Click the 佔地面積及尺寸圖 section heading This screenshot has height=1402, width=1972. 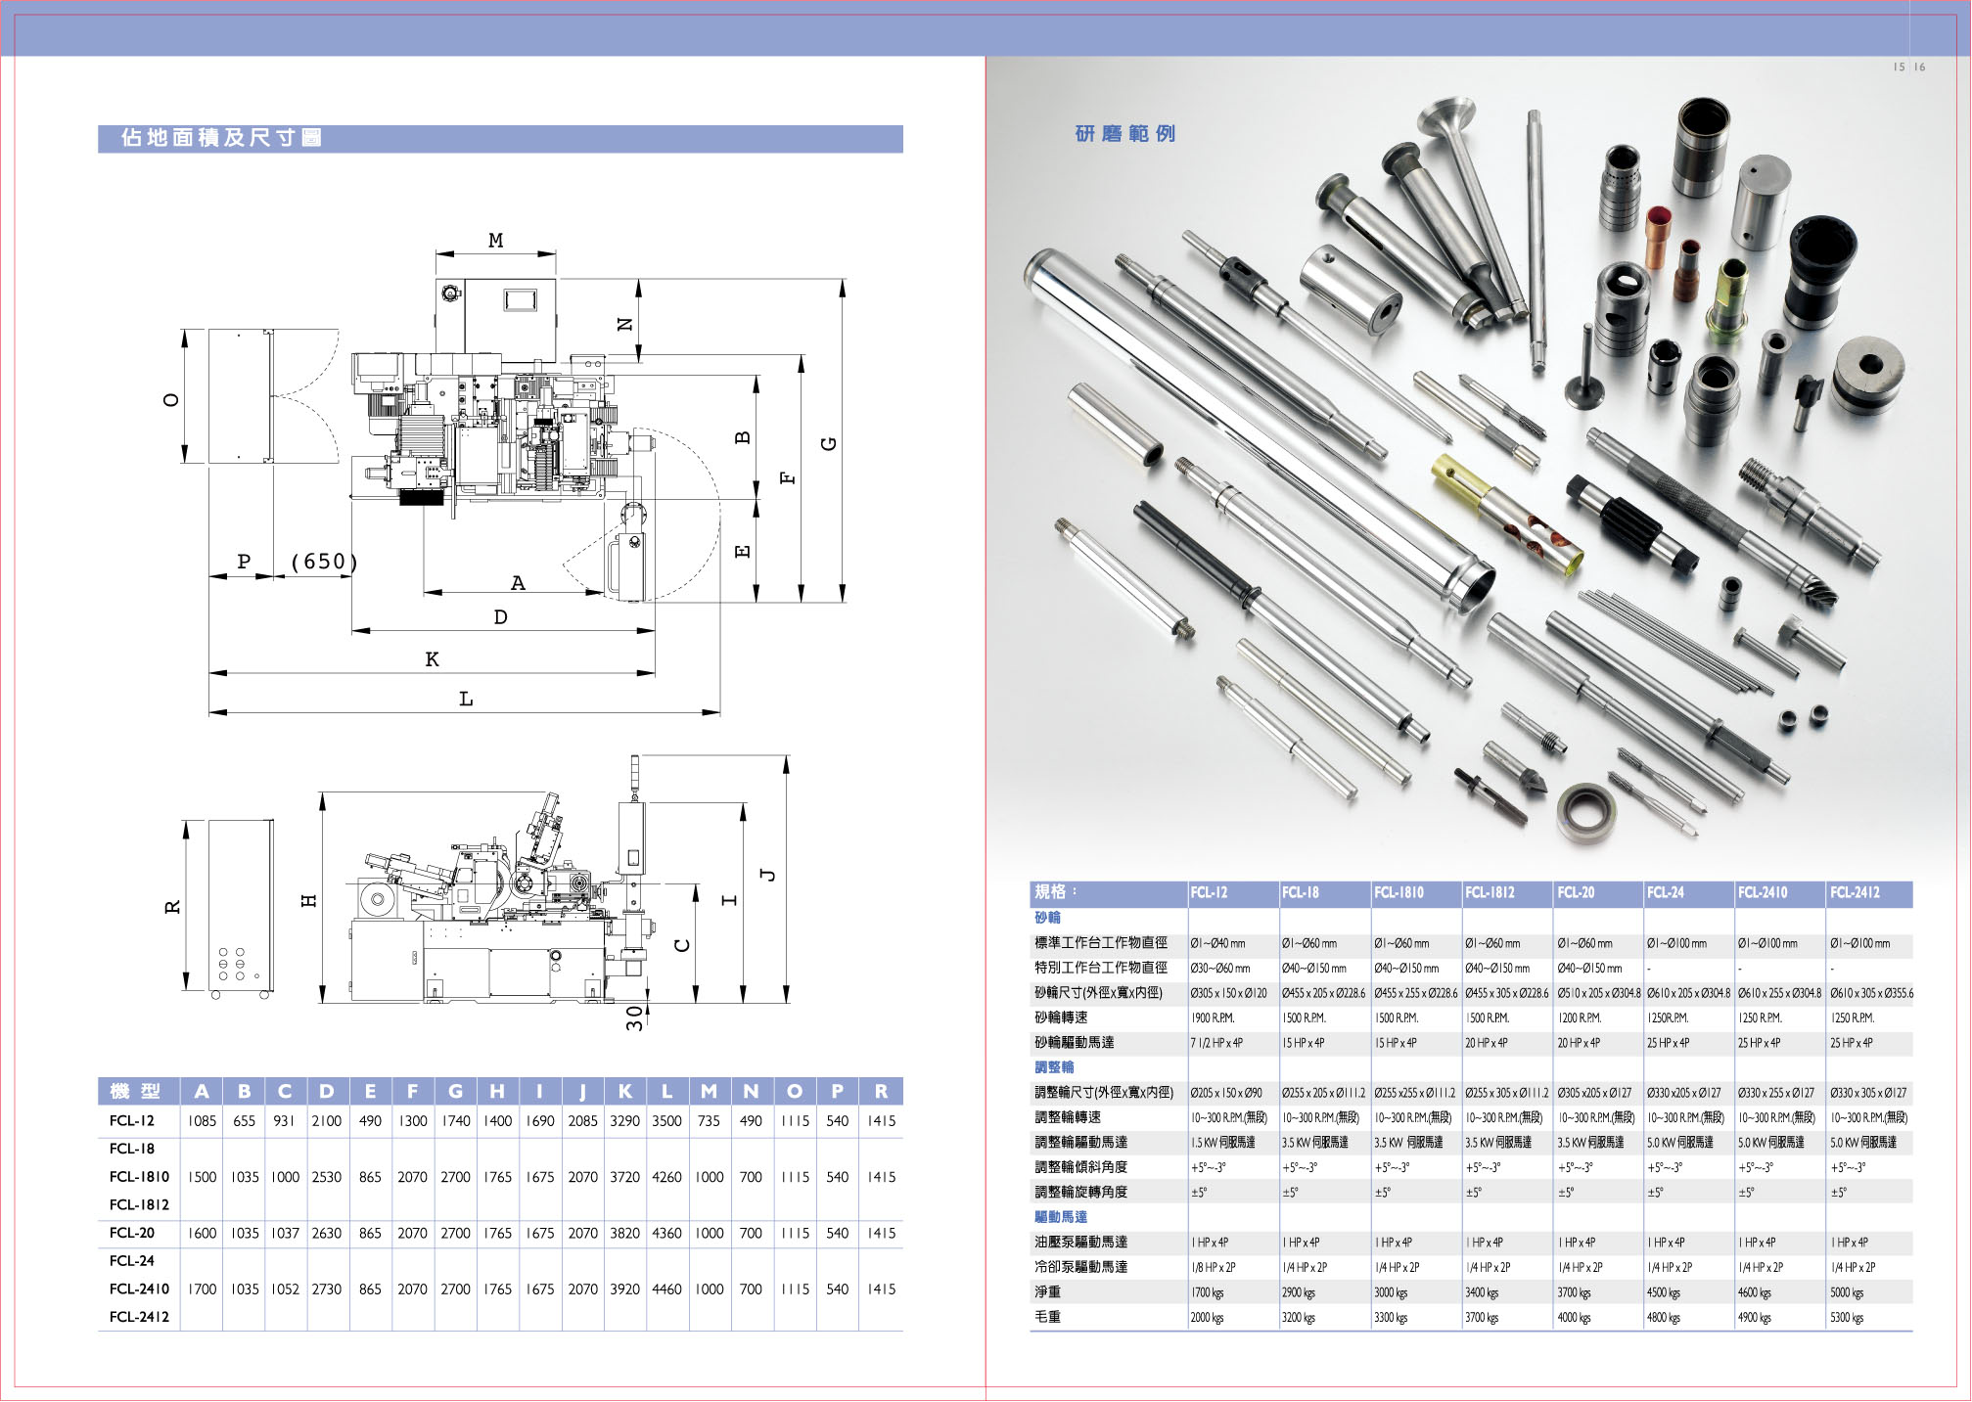[221, 138]
